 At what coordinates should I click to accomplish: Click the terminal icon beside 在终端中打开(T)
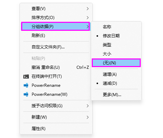point(26,76)
